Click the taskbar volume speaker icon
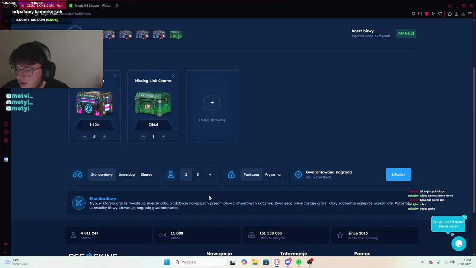 click(x=453, y=262)
